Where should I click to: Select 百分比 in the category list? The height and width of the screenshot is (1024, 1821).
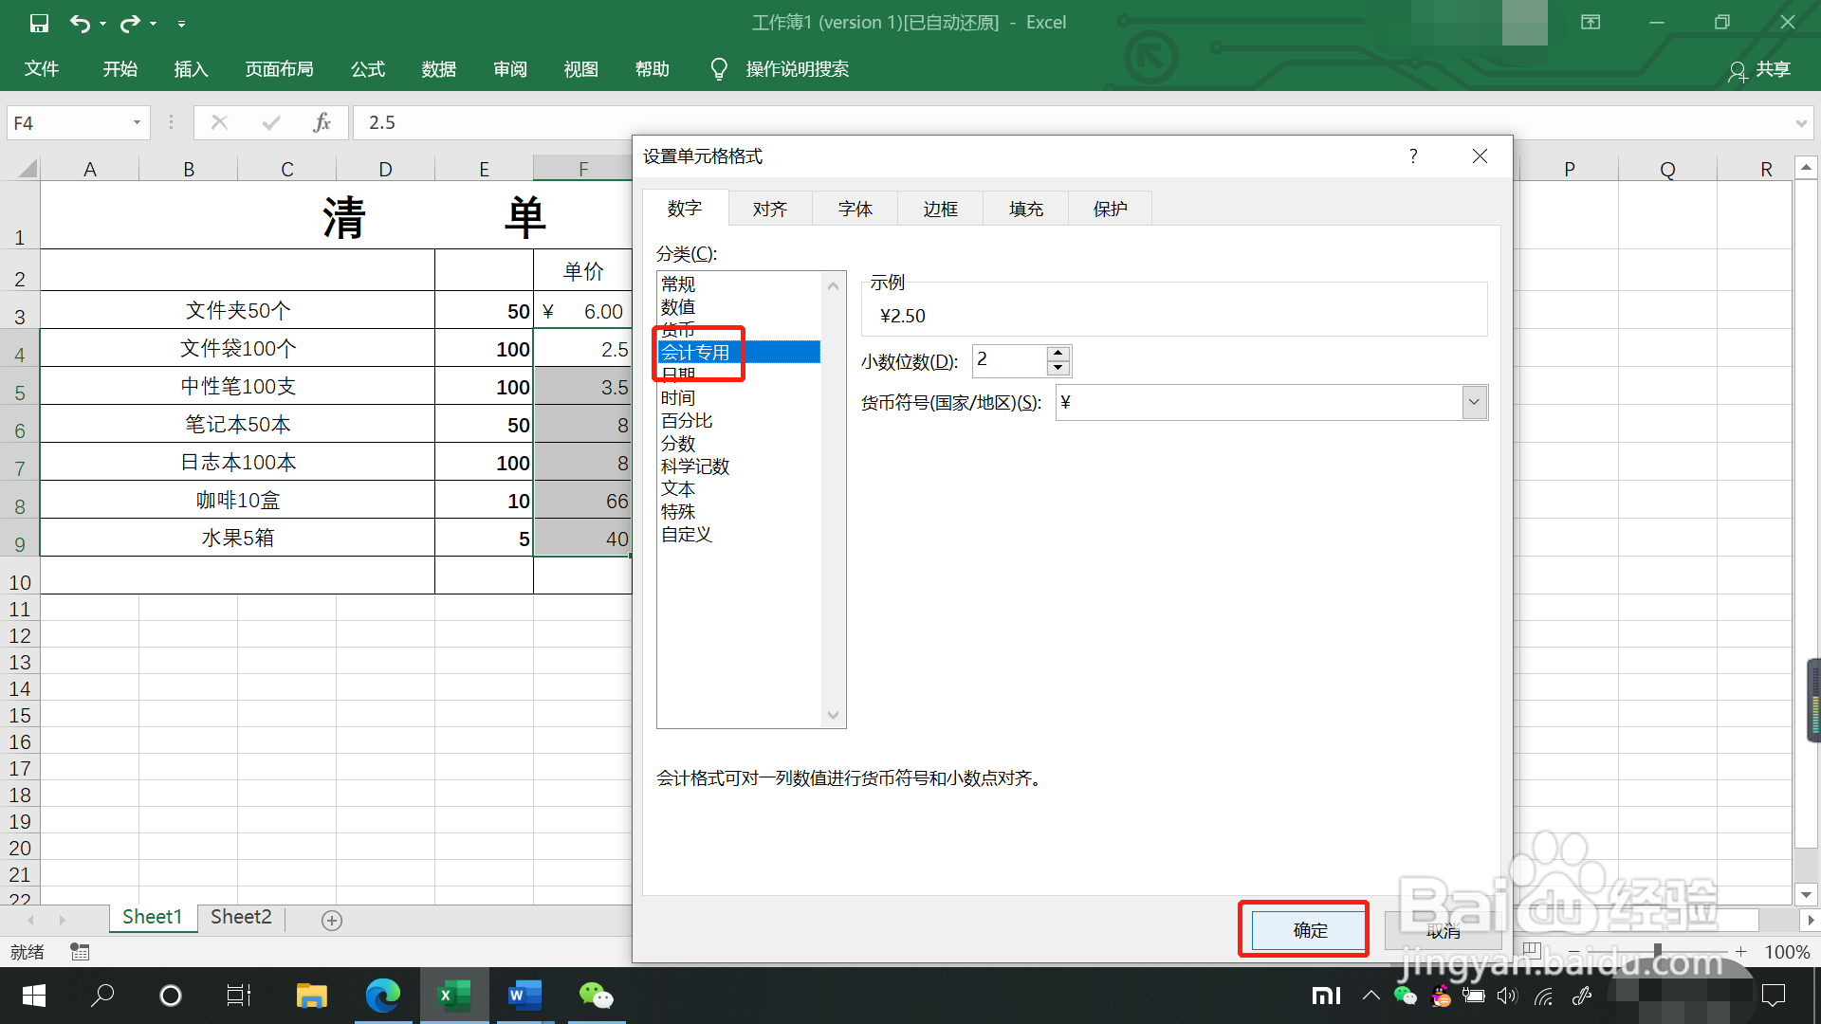tap(687, 420)
